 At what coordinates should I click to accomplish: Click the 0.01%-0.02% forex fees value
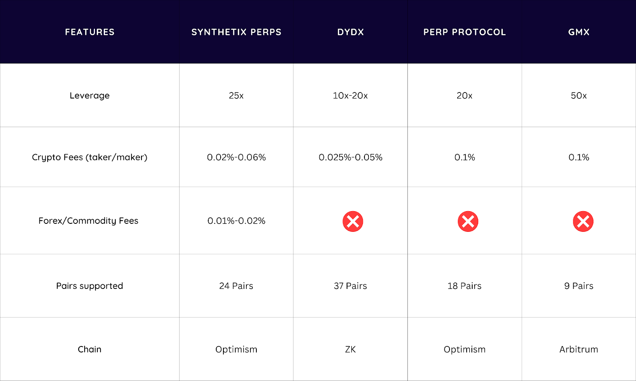(x=236, y=221)
